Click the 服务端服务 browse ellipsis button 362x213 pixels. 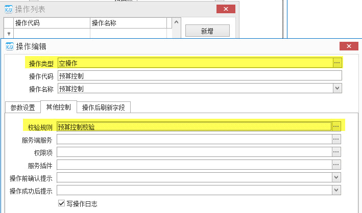[336, 139]
